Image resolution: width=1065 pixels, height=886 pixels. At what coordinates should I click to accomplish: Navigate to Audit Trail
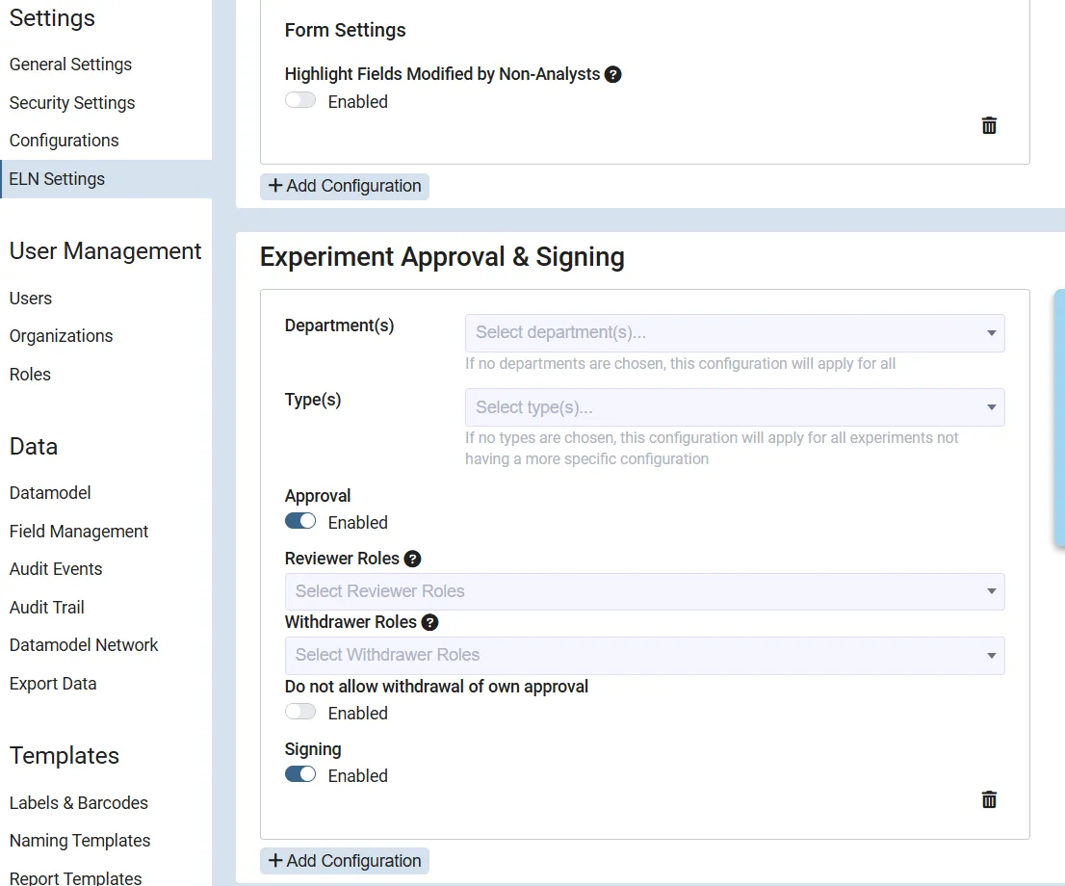[x=47, y=608]
